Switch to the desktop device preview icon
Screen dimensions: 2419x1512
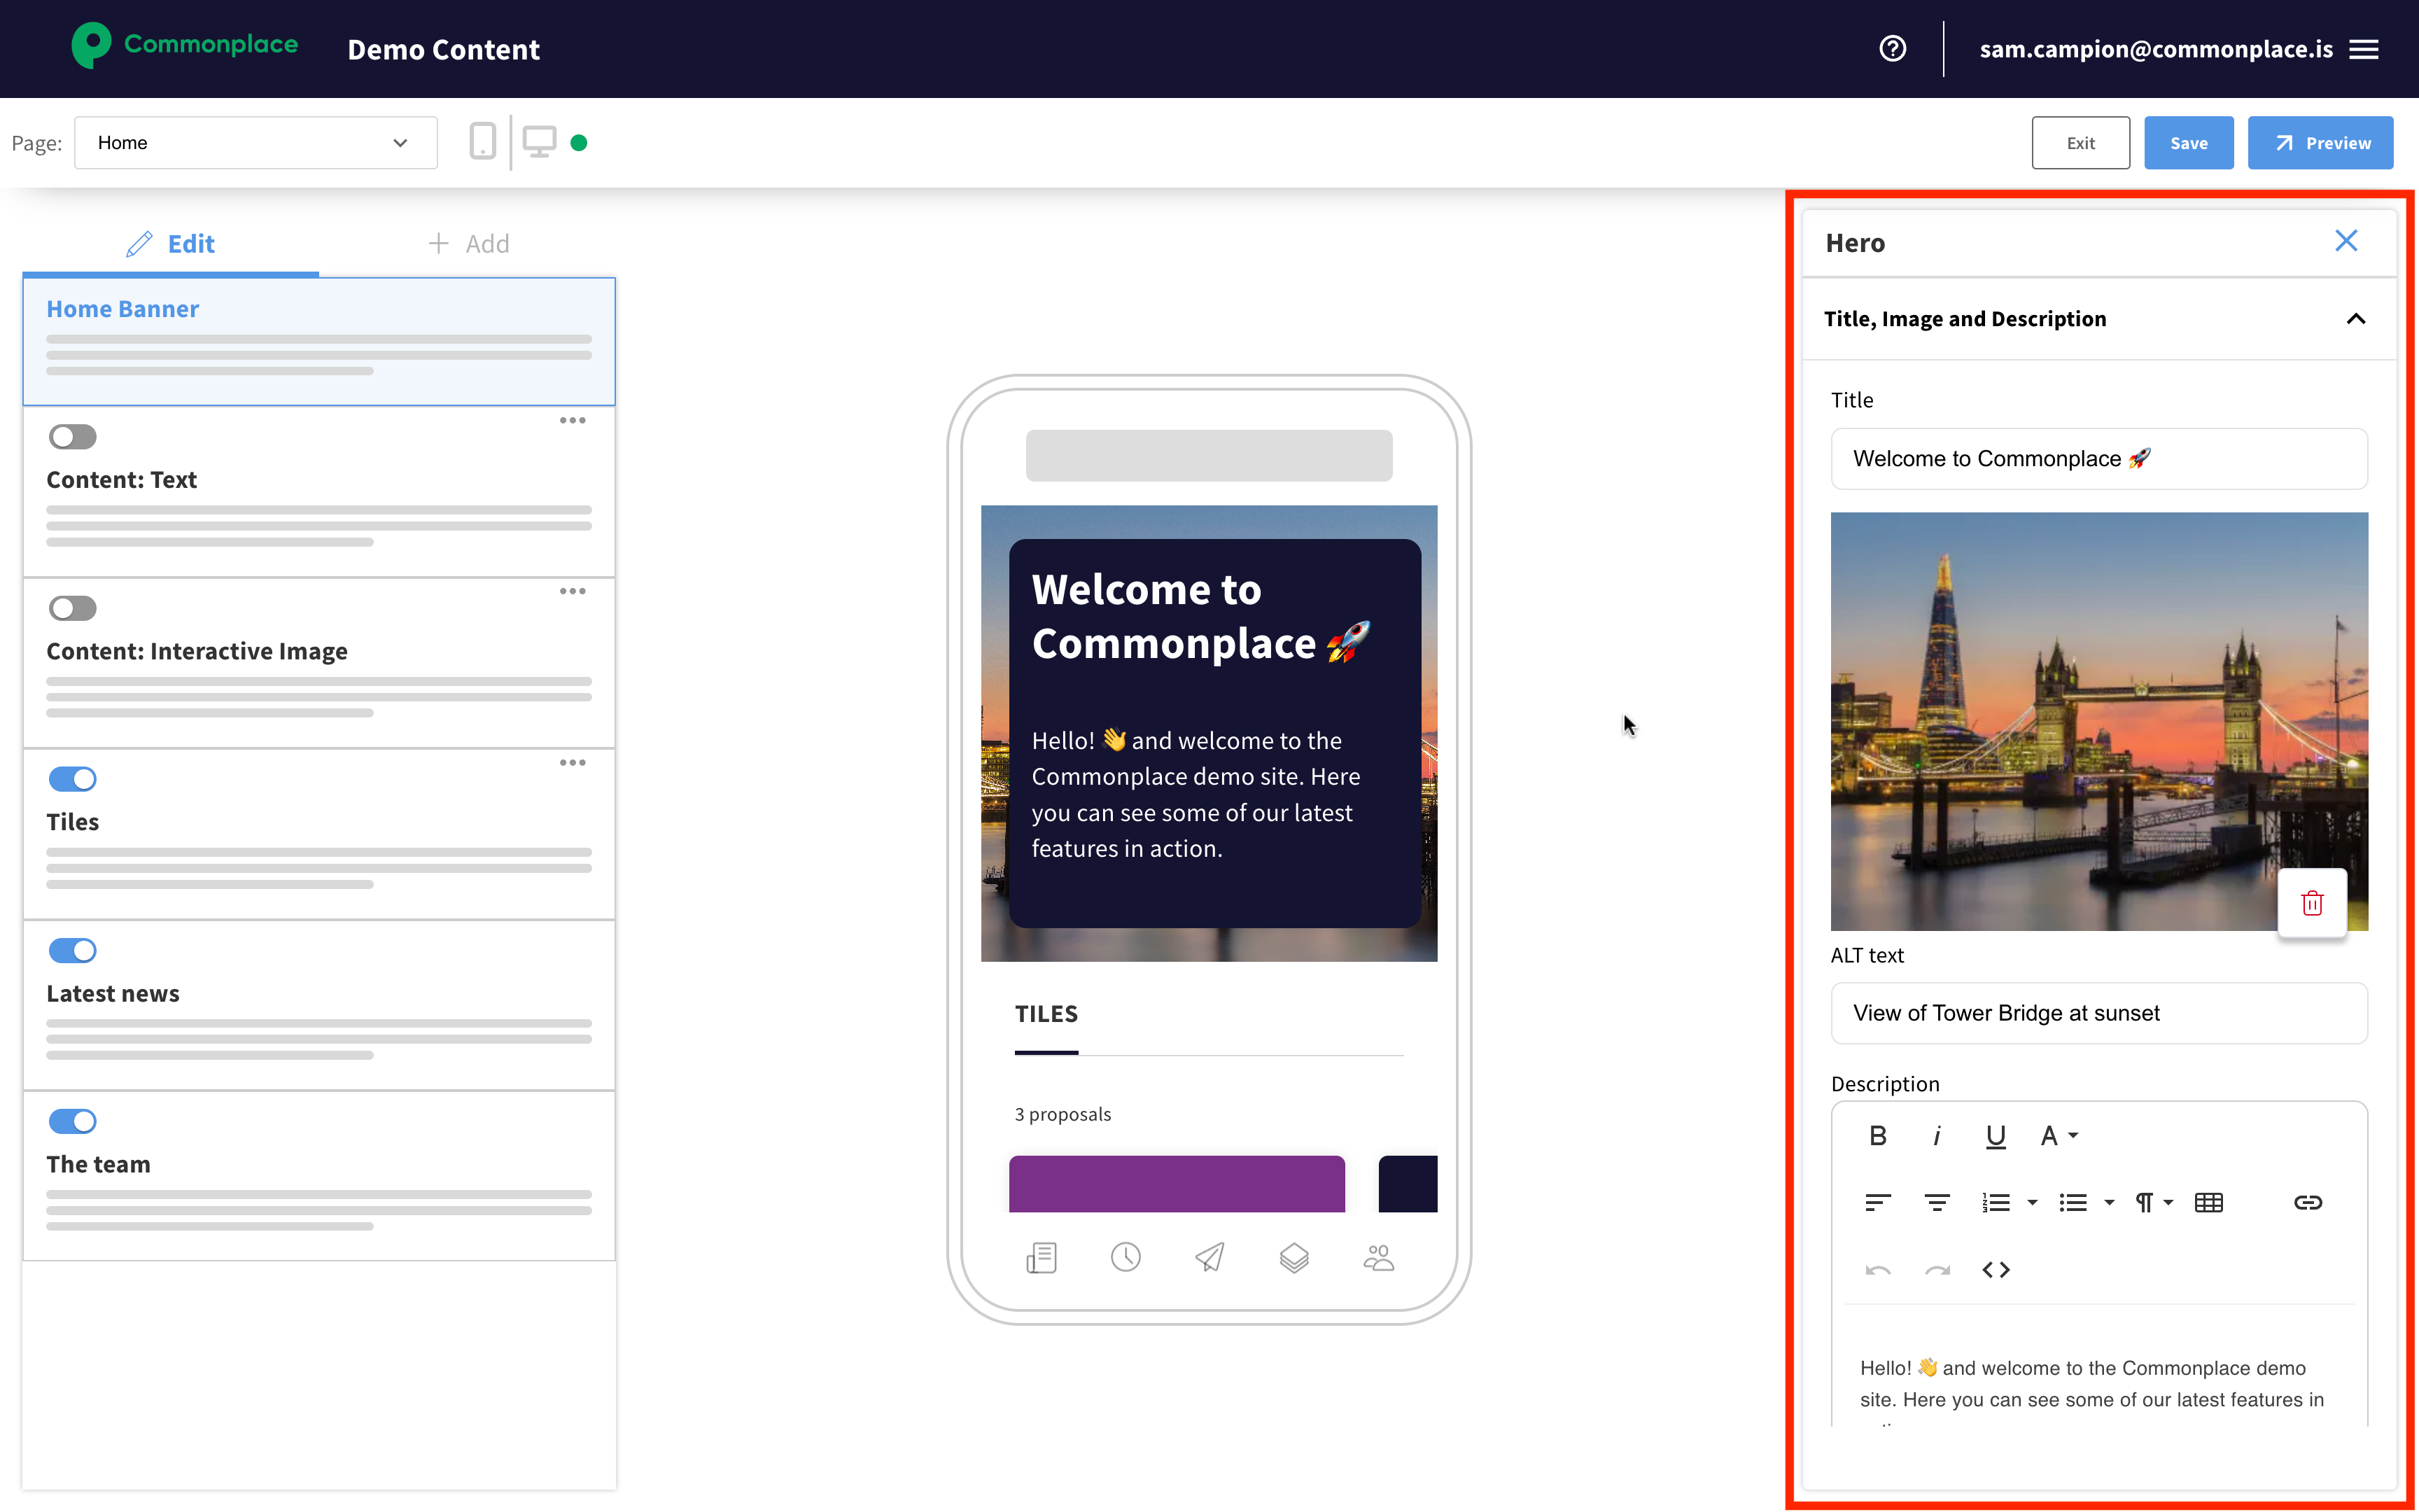(x=539, y=142)
